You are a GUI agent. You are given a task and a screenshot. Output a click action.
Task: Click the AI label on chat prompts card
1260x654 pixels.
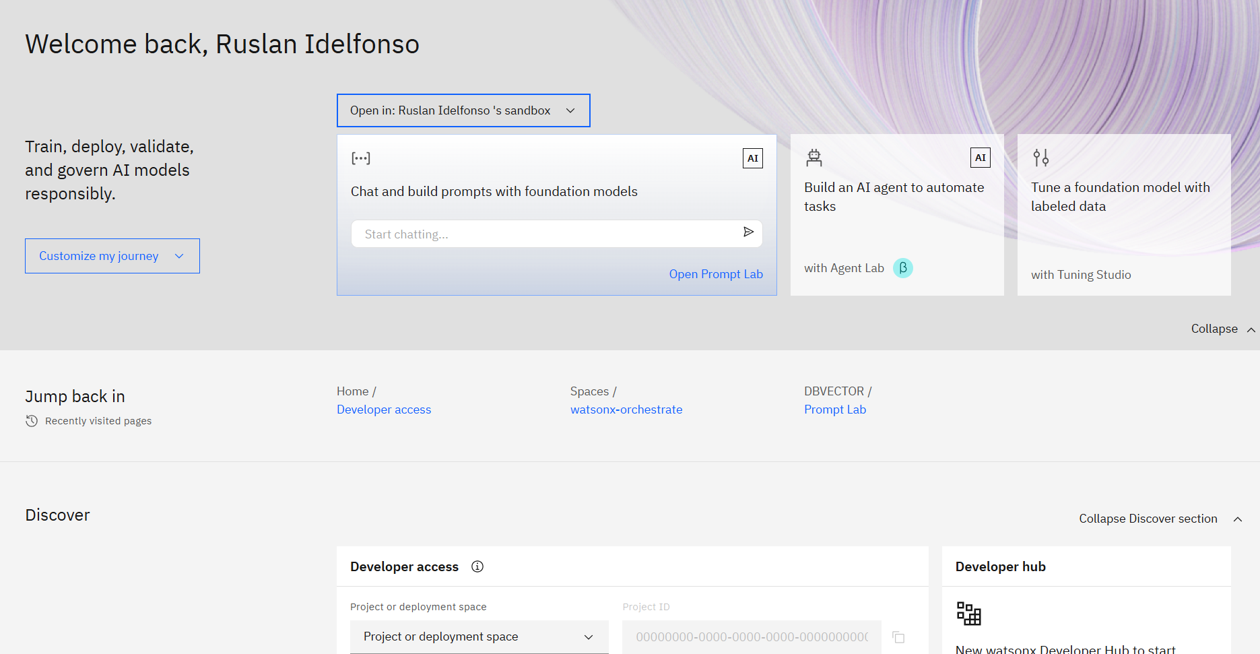tap(753, 158)
